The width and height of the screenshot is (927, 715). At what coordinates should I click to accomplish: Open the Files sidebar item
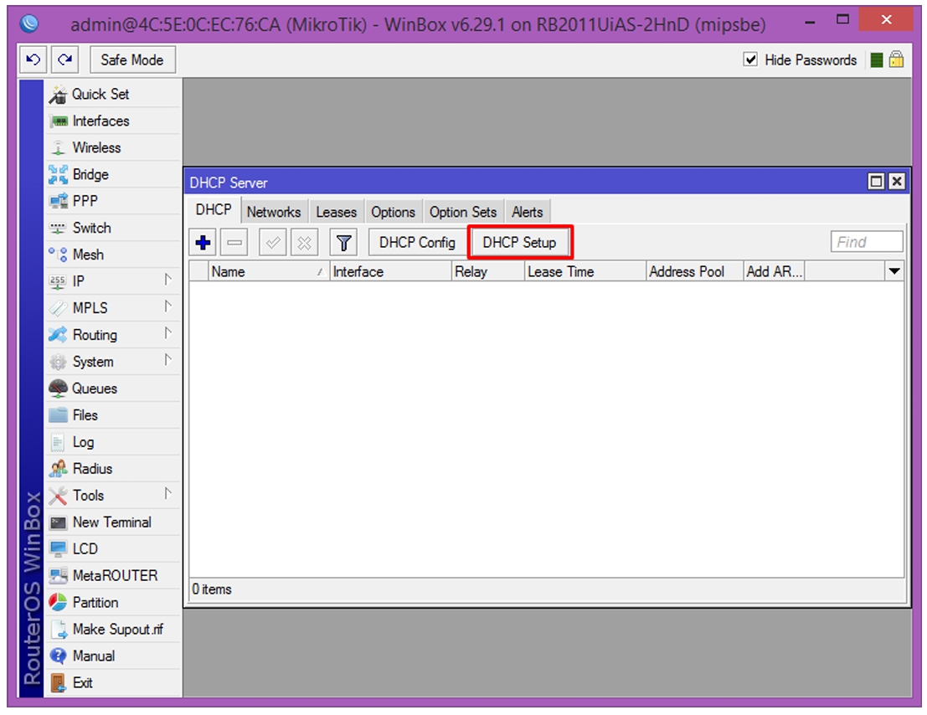(x=113, y=415)
